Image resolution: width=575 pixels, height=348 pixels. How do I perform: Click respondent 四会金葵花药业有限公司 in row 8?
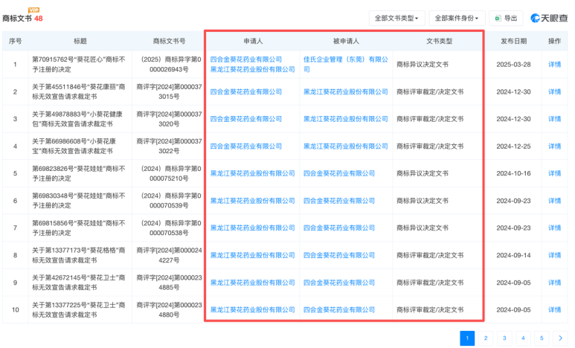coord(339,255)
